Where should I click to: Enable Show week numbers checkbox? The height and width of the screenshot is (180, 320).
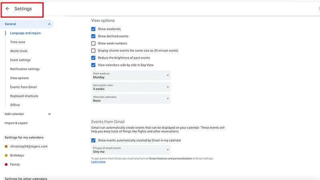coord(93,44)
